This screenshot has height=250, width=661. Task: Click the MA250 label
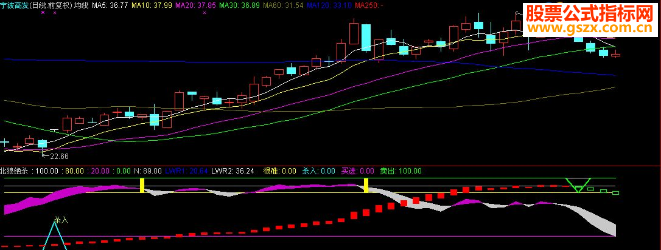[x=369, y=5]
